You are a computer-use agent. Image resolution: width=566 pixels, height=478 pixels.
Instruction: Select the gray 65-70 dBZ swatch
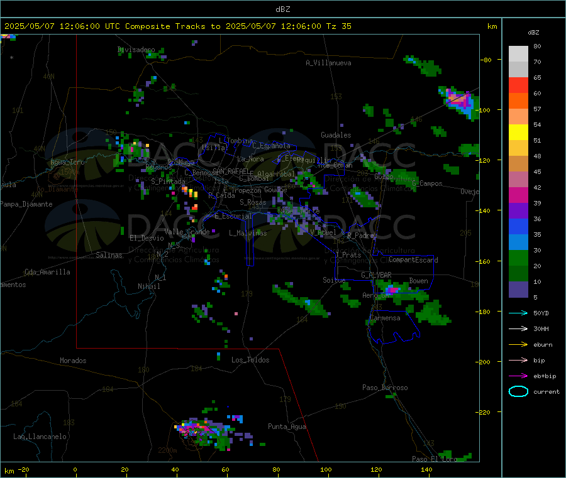518,70
